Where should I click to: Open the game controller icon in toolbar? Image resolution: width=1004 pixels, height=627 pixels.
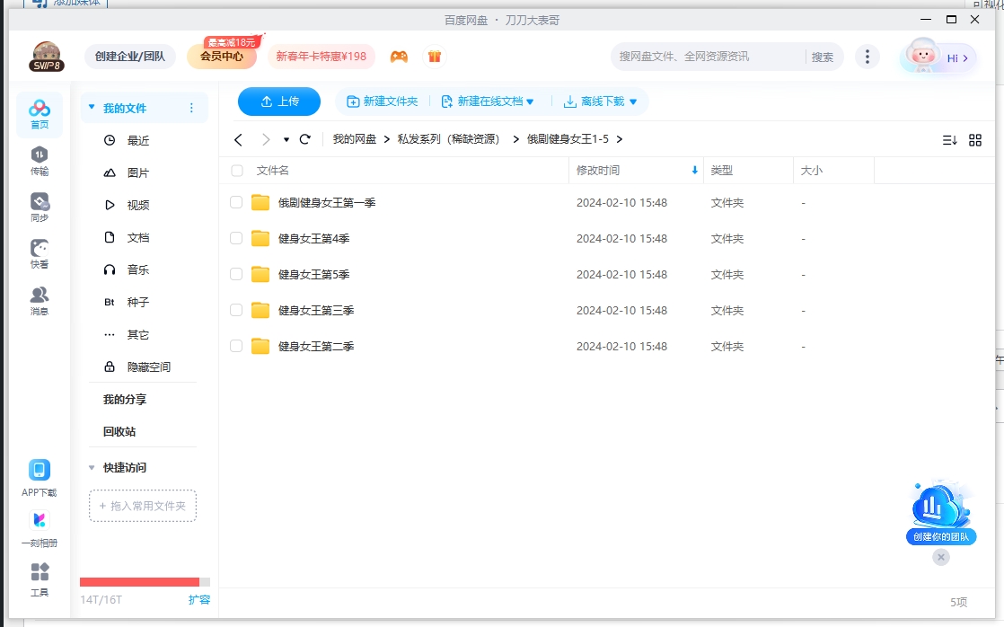pos(399,56)
